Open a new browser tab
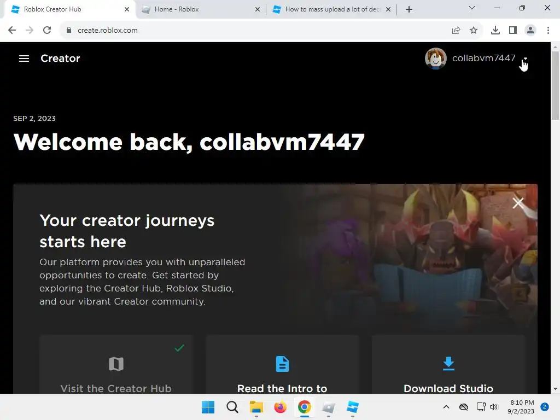 409,9
